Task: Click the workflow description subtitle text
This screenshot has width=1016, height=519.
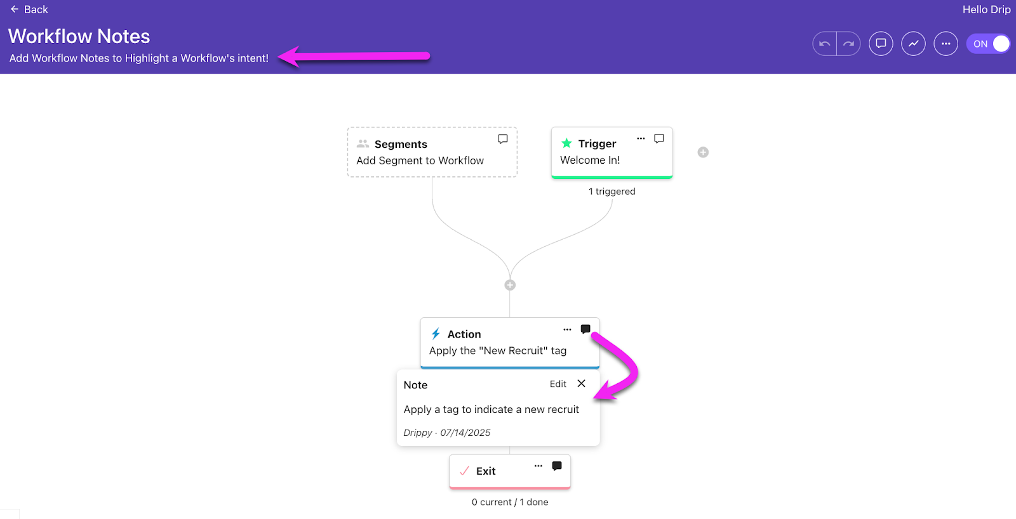Action: (139, 58)
